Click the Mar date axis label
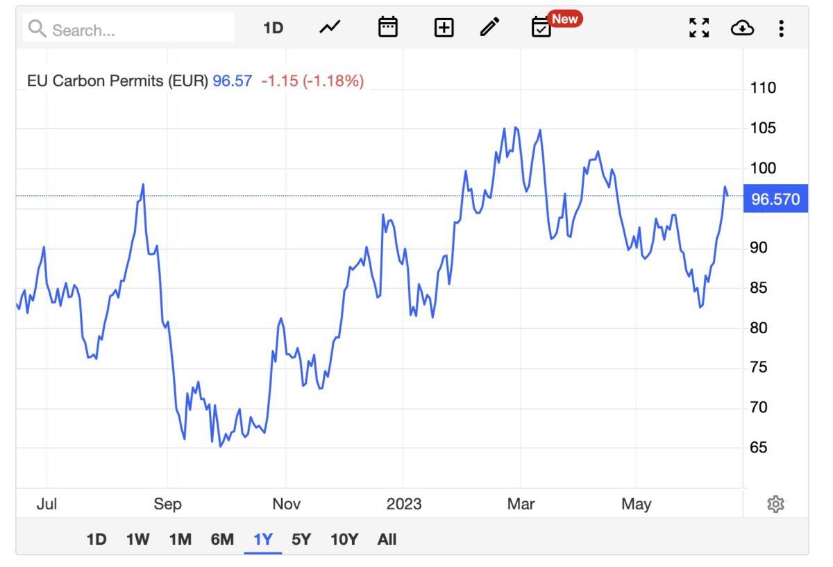Screen dimensions: 833x567 [x=521, y=504]
